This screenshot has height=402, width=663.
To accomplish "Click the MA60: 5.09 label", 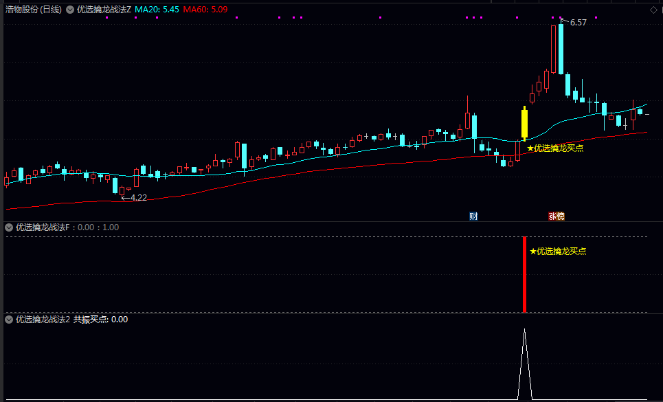I will coord(205,10).
